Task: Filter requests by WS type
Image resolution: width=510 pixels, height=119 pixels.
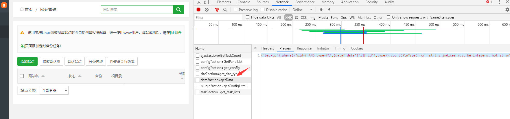Action: pyautogui.click(x=352, y=17)
